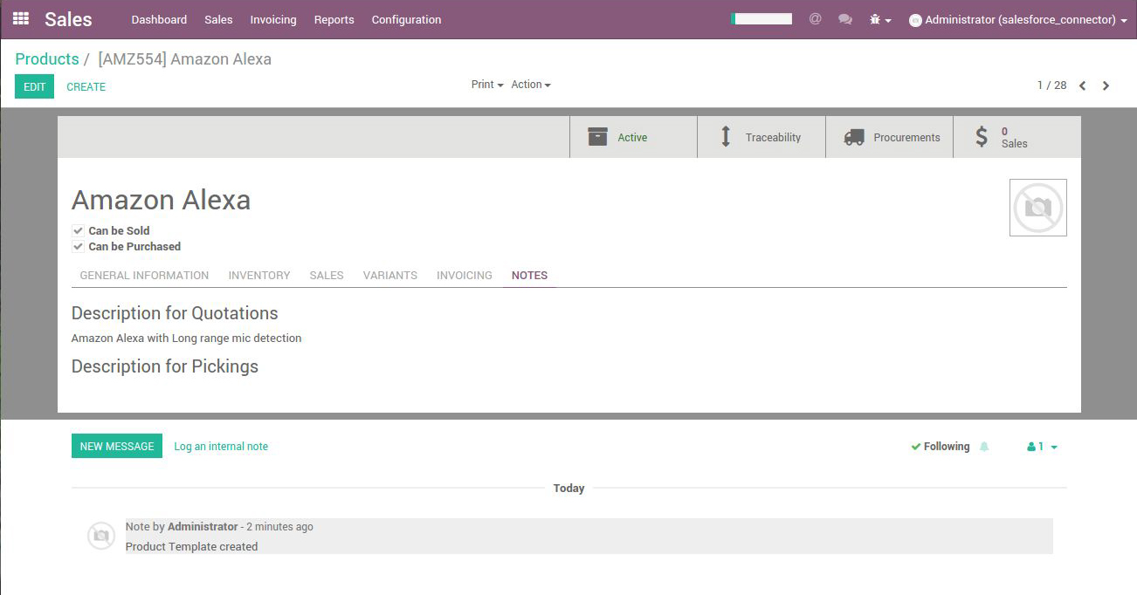
Task: Switch to the Variants tab
Action: (390, 276)
